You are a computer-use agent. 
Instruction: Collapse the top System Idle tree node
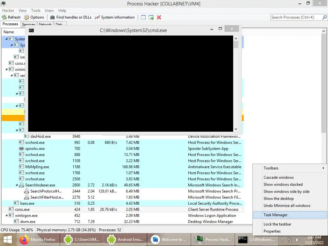[x=6, y=39]
